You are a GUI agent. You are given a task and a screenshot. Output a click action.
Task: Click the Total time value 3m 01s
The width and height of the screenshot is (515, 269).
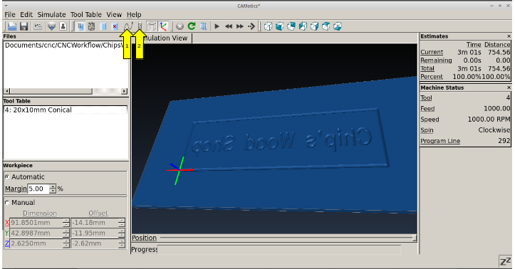469,68
